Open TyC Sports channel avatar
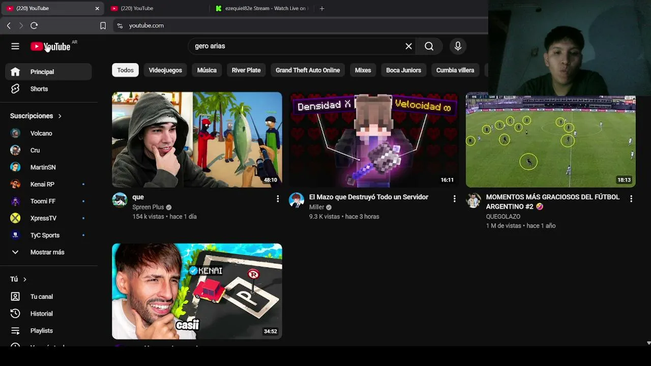 point(15,235)
